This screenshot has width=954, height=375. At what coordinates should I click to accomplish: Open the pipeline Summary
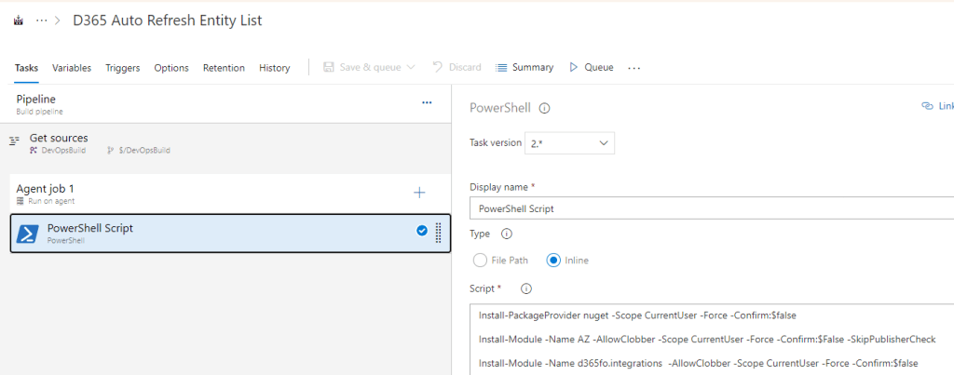coord(525,68)
